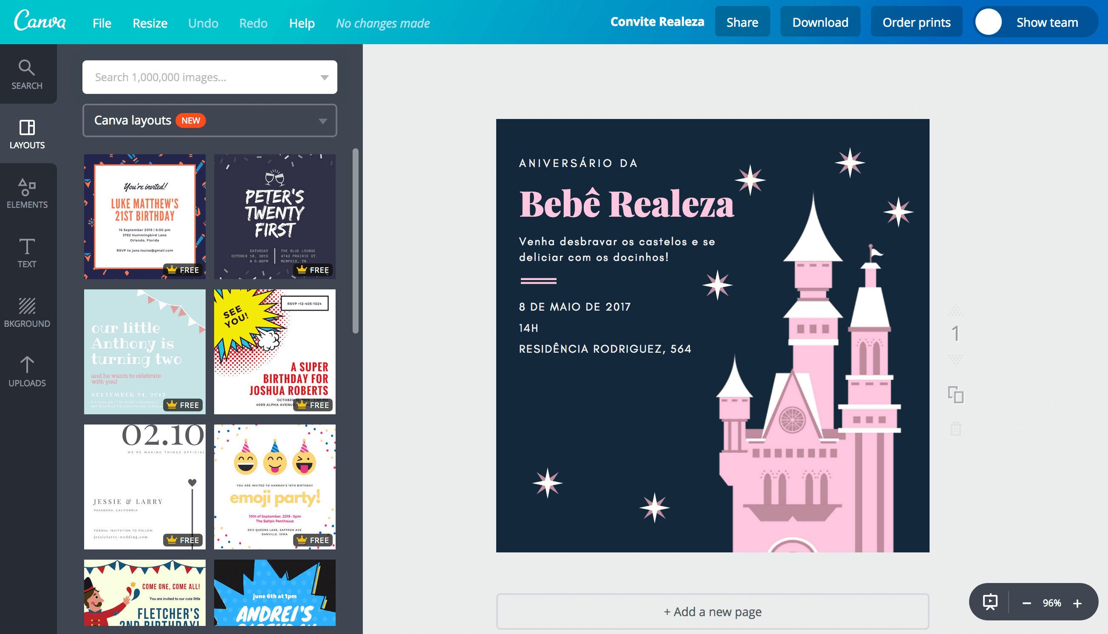
Task: Select 8 de Maio de 2017 text
Action: tap(575, 307)
